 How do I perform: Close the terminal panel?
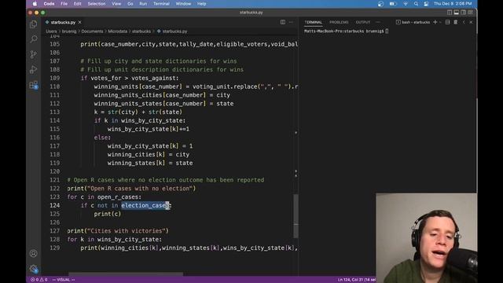471,22
